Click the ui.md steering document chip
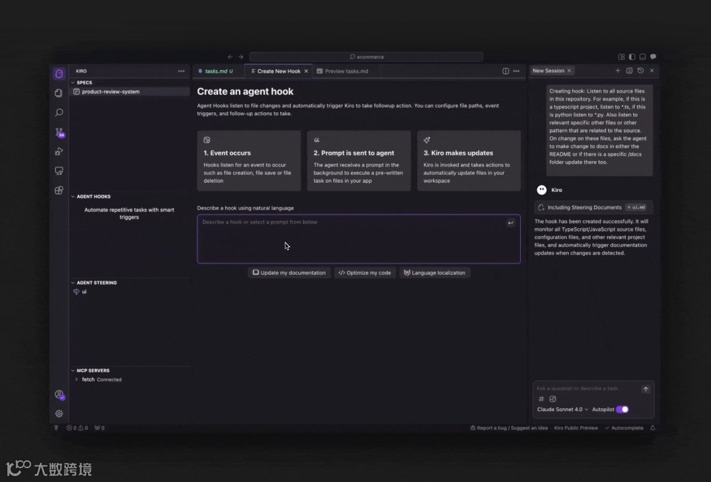The width and height of the screenshot is (711, 482). click(636, 208)
